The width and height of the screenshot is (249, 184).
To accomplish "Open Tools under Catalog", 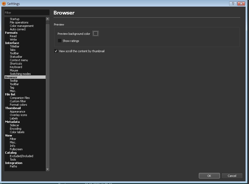I will [x=13, y=159].
